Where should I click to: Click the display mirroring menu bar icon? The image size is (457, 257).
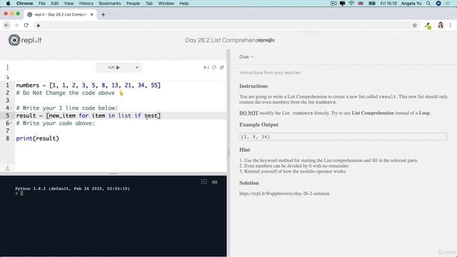[x=343, y=4]
